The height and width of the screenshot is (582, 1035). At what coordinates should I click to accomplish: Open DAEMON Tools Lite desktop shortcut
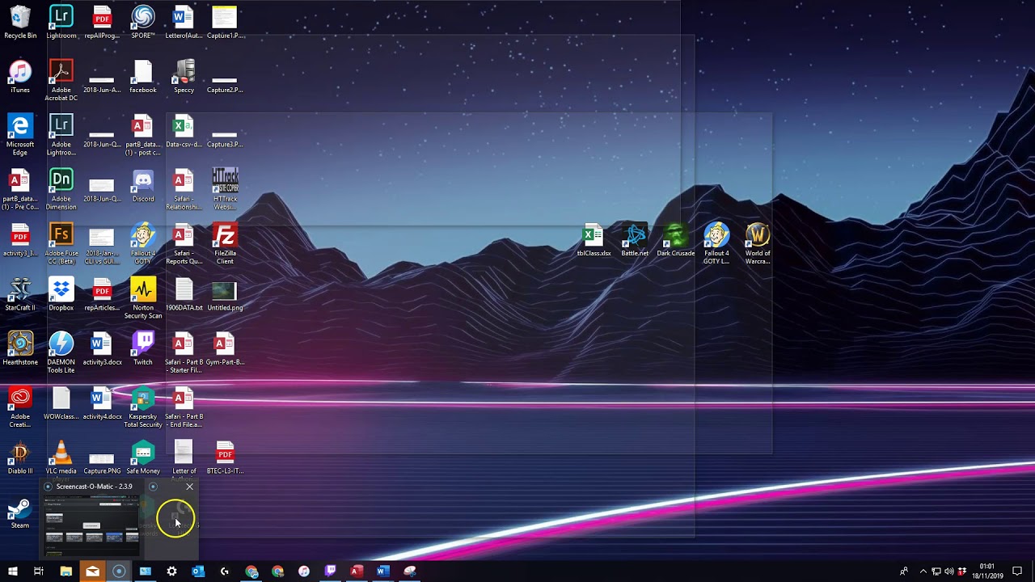61,352
